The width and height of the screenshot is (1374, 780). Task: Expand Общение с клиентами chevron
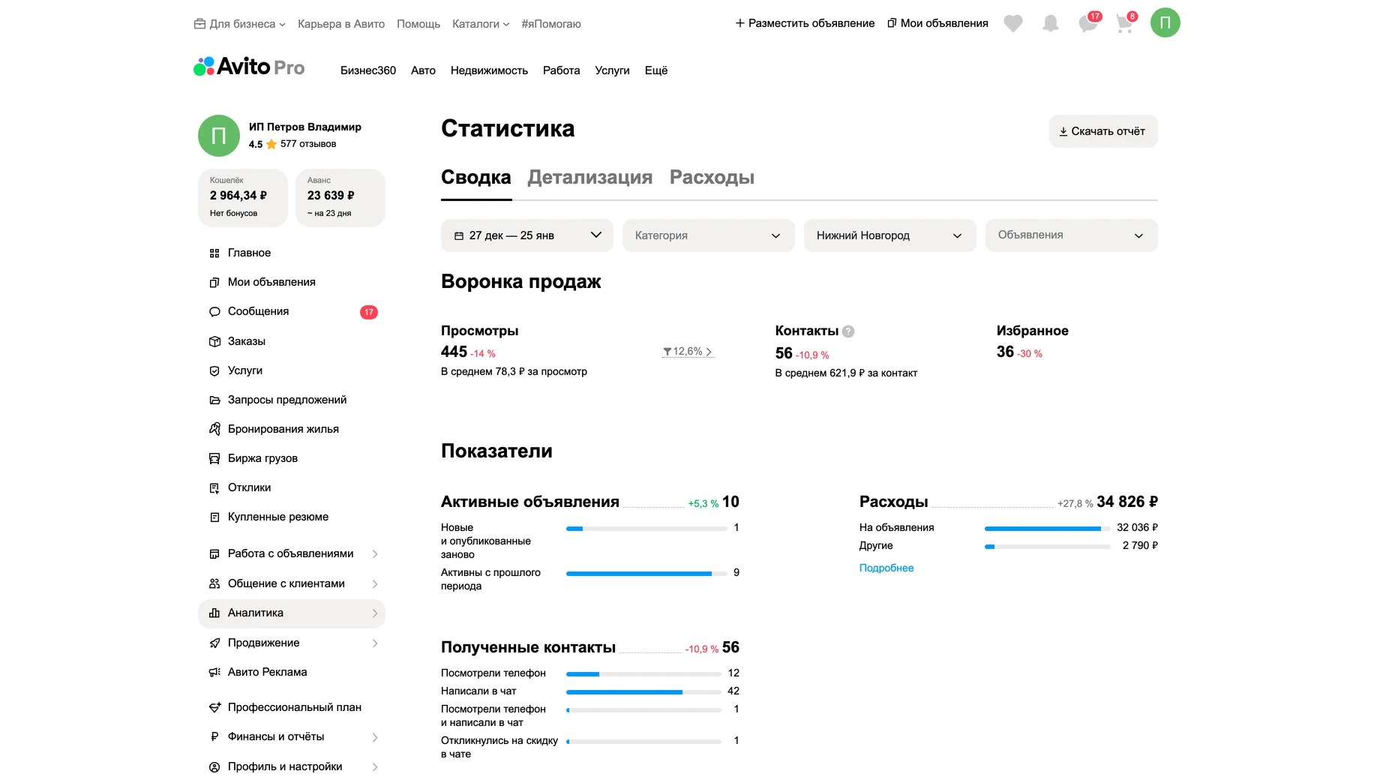(375, 584)
